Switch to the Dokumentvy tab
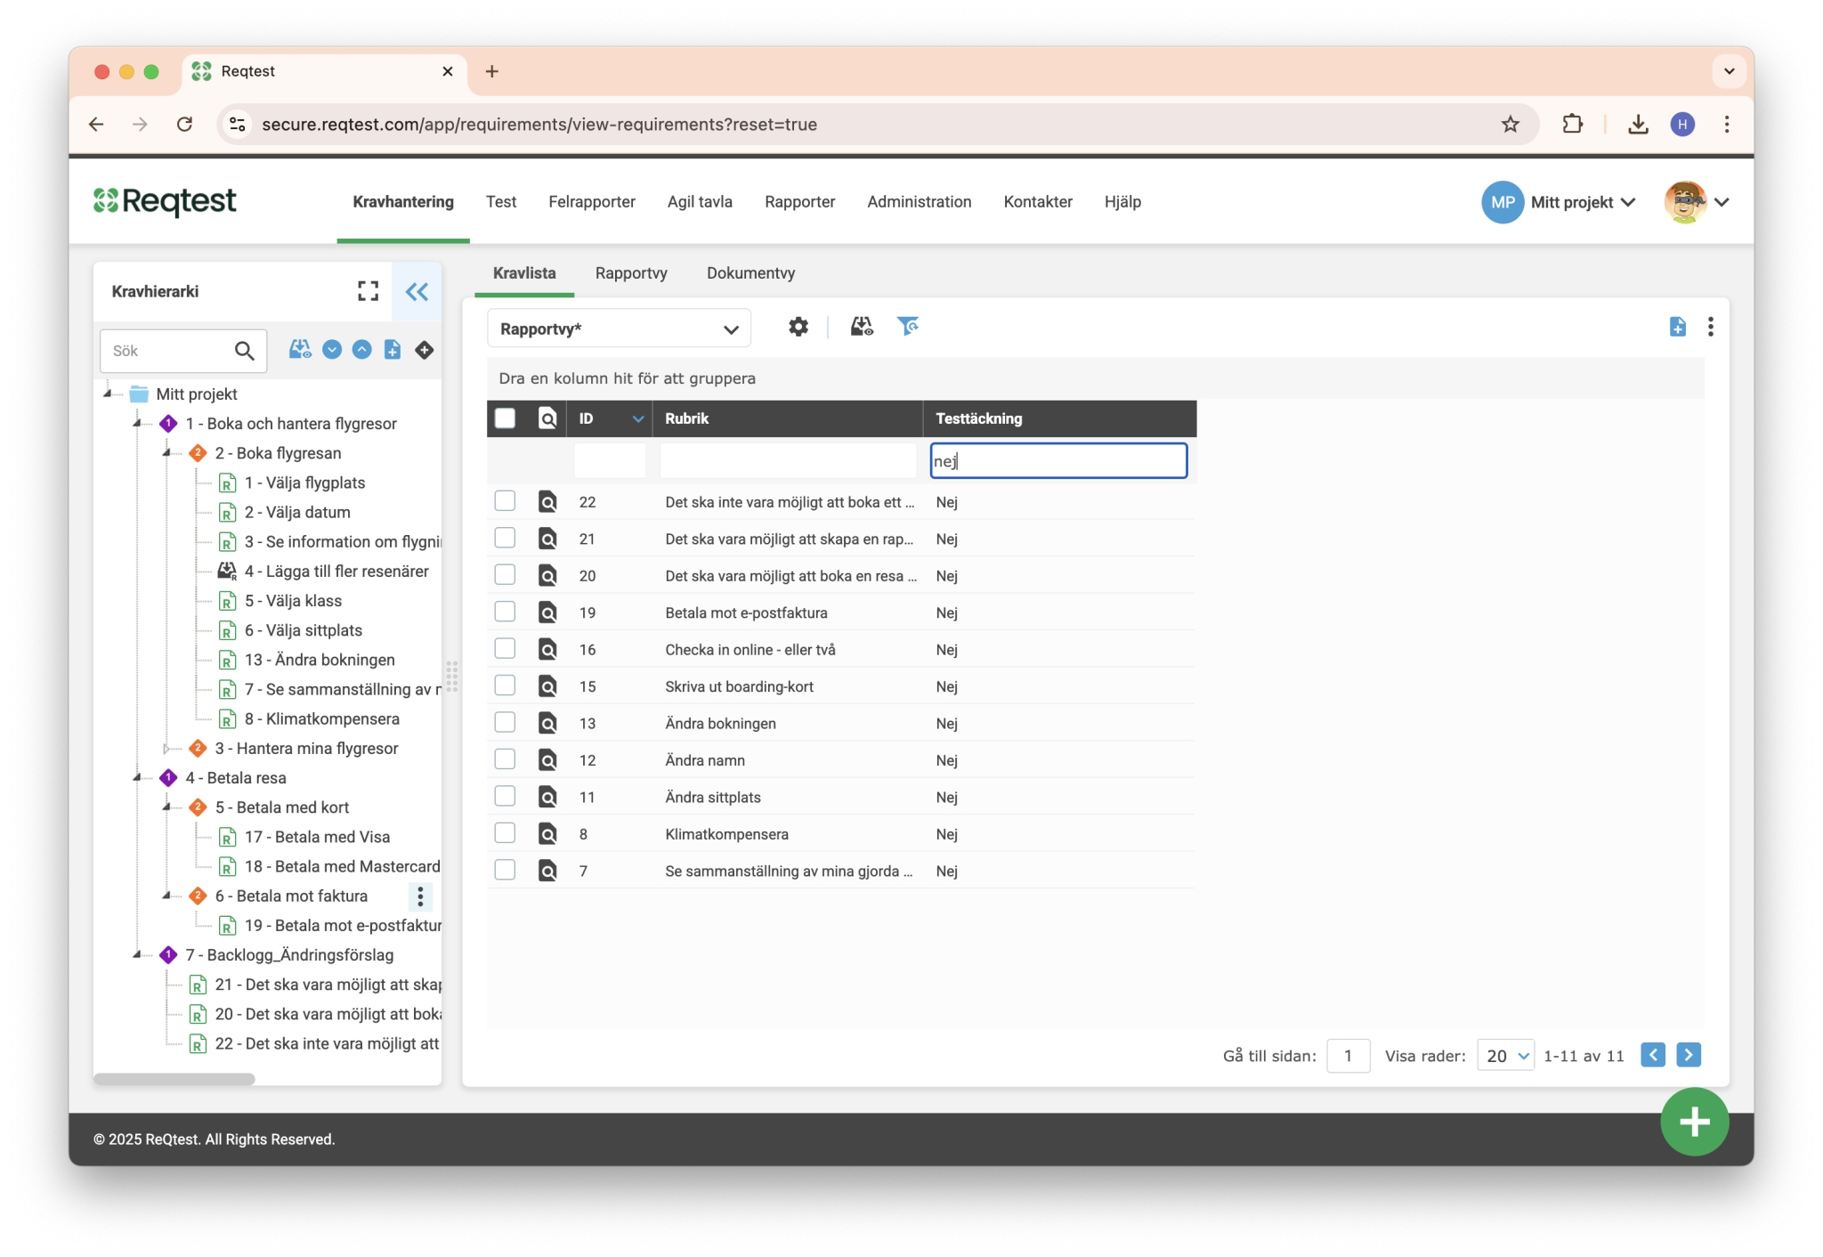The height and width of the screenshot is (1257, 1823). tap(750, 273)
